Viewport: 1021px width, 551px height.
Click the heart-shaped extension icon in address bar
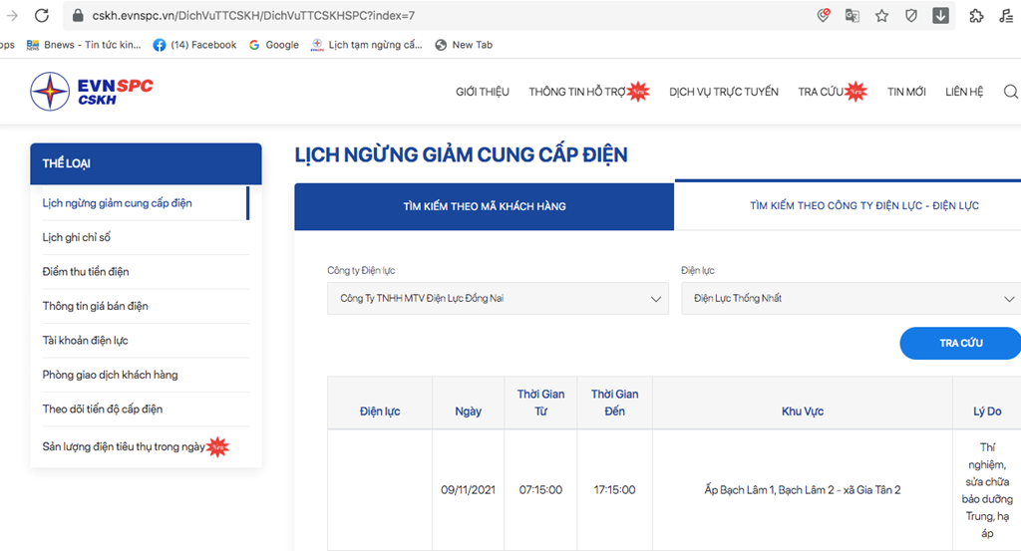click(823, 16)
